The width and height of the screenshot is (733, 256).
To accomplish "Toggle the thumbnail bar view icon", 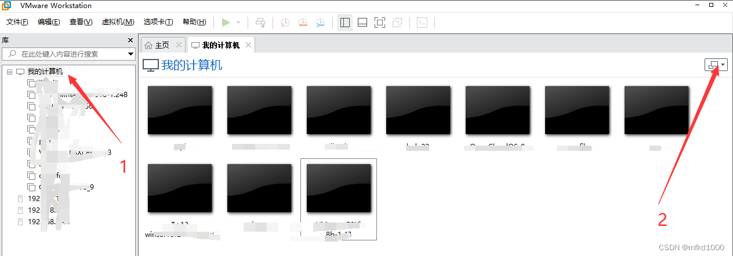I will click(x=362, y=23).
